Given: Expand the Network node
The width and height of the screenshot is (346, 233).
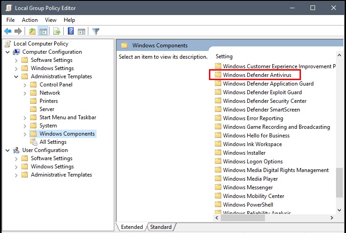Looking at the screenshot, I should tap(25, 93).
